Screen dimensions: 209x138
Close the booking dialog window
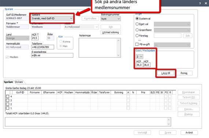(x=206, y=3)
